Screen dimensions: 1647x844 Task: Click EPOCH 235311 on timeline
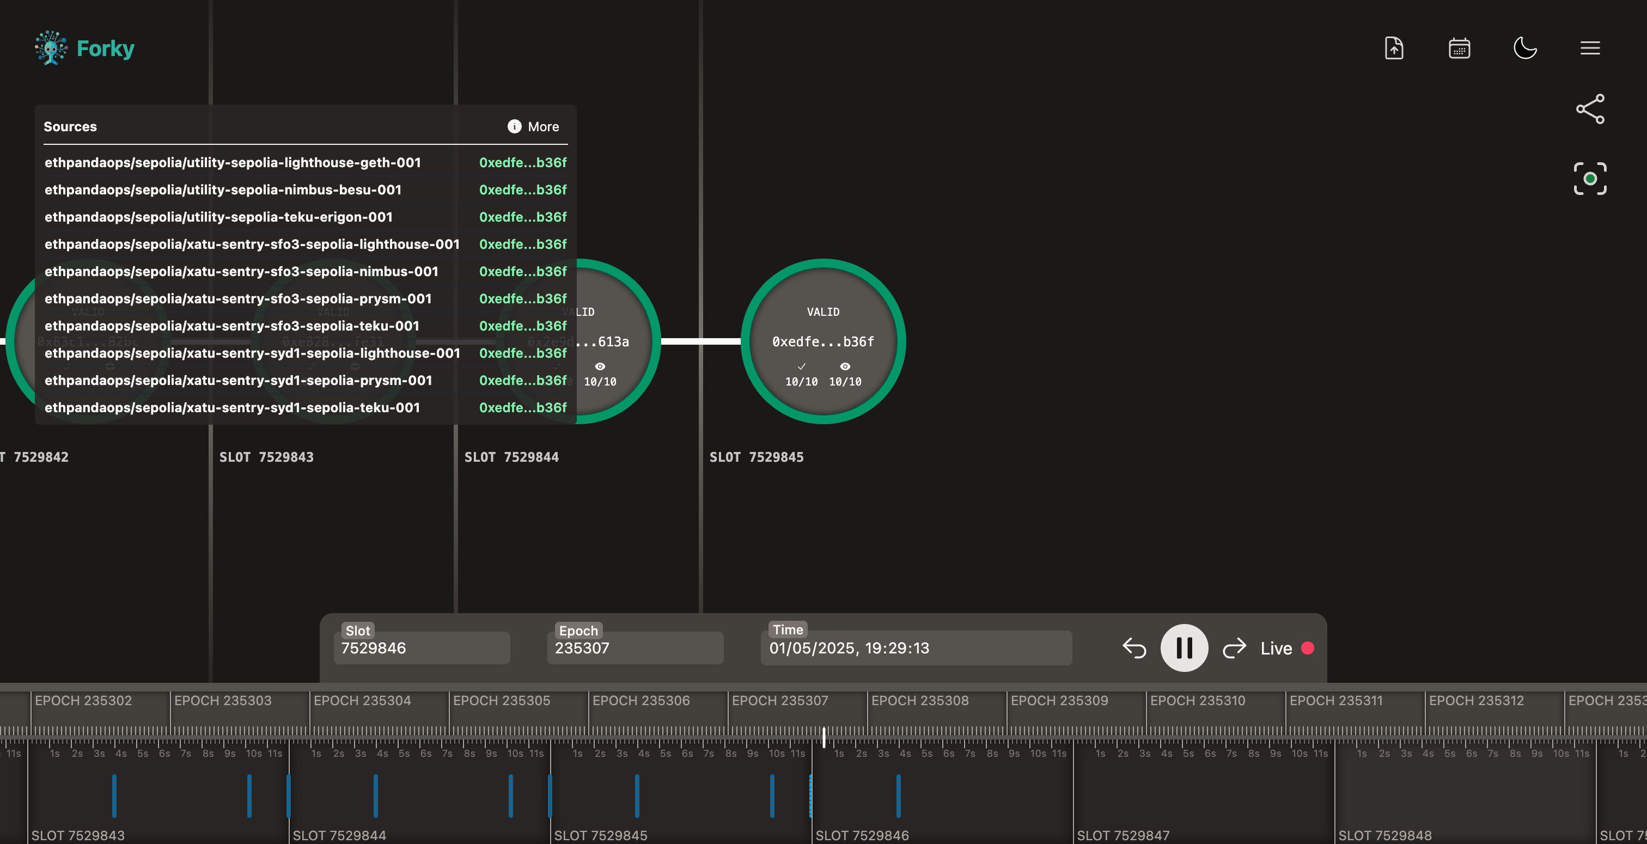pyautogui.click(x=1335, y=701)
